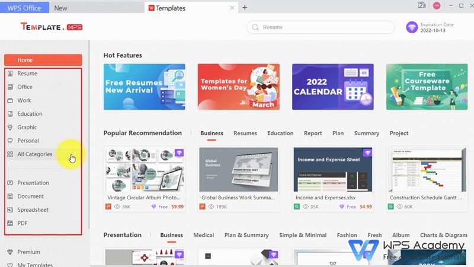The height and width of the screenshot is (267, 474).
Task: Select Charts & Diagram presentation tab
Action: pyautogui.click(x=443, y=235)
